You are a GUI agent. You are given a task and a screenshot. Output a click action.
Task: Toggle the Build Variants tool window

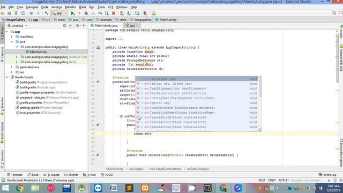[x=2, y=132]
